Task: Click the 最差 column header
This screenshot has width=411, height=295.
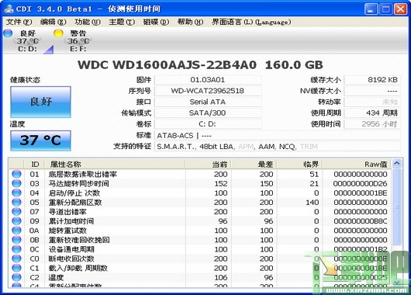Action: 254,165
